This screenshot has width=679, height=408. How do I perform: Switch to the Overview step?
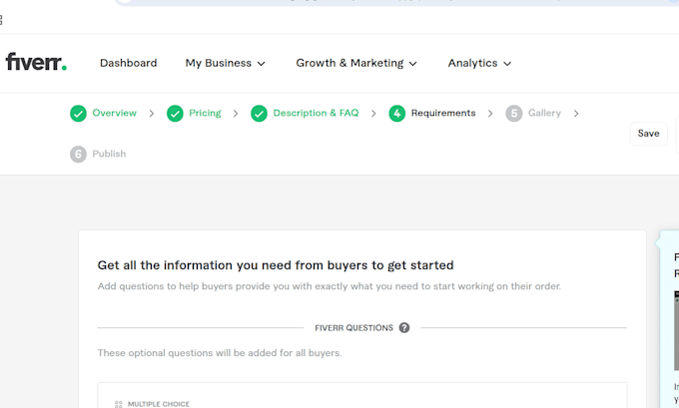(114, 113)
